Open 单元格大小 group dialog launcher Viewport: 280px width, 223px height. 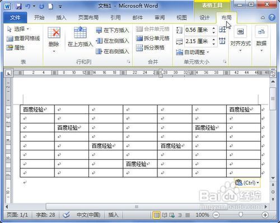coord(225,61)
